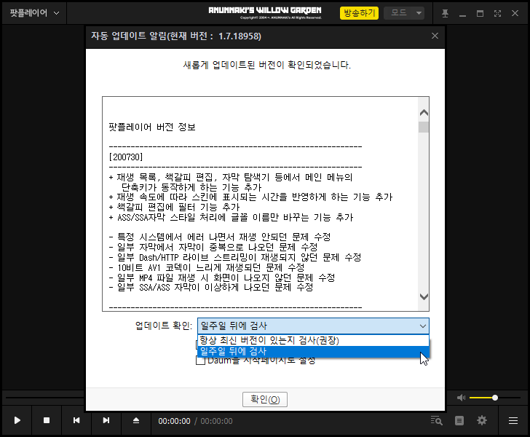The height and width of the screenshot is (437, 530).
Task: Minimize the PotPlayer window
Action: [463, 14]
